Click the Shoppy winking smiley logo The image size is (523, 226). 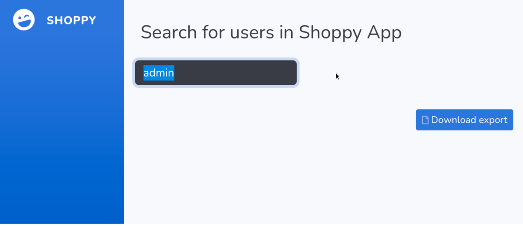click(x=24, y=20)
